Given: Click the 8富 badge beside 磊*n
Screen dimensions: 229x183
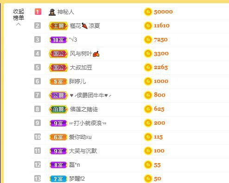Looking at the screenshot, I should pos(58,165).
